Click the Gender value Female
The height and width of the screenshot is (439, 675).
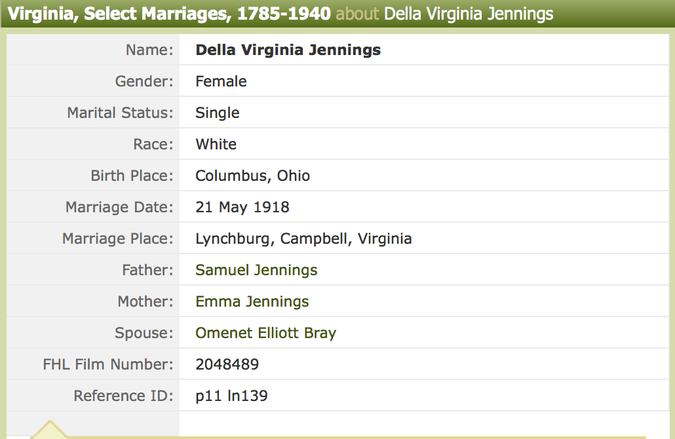(x=221, y=81)
